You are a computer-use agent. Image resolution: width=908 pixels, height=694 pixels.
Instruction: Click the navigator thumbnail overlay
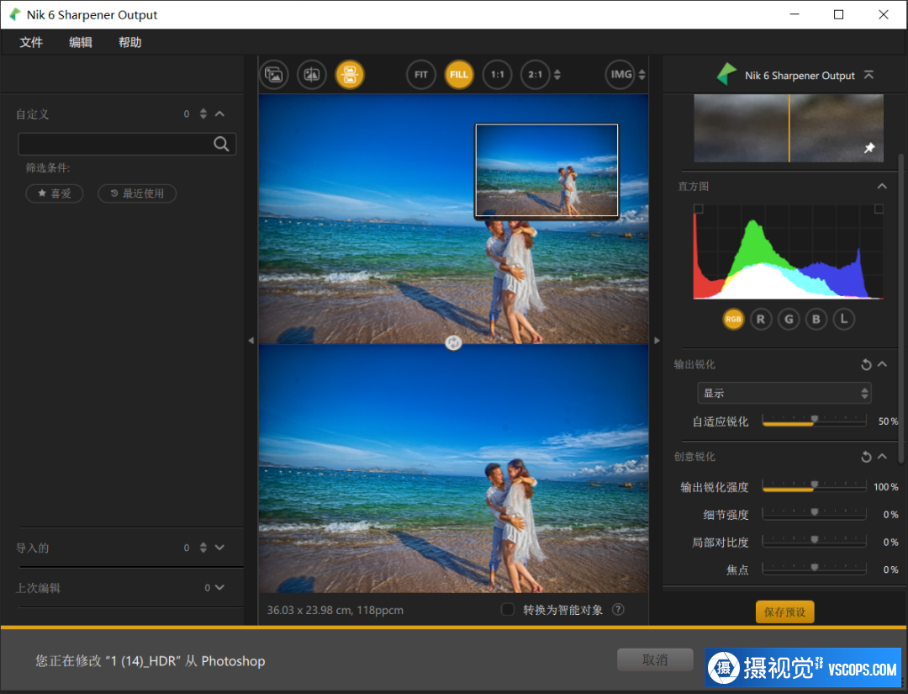pyautogui.click(x=546, y=170)
